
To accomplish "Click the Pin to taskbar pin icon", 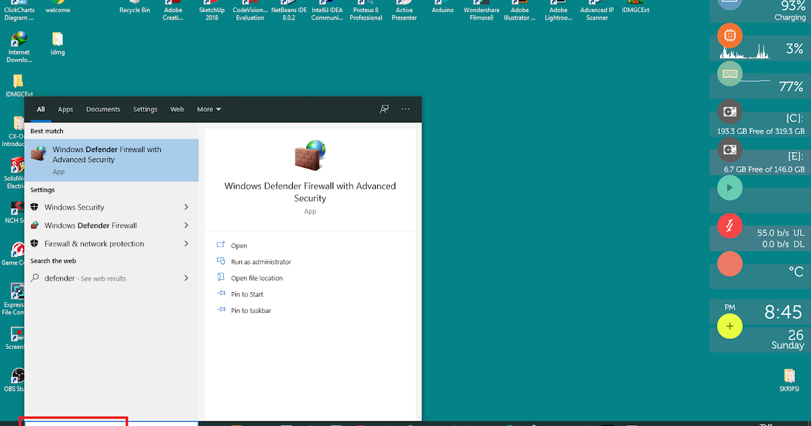I will [220, 310].
